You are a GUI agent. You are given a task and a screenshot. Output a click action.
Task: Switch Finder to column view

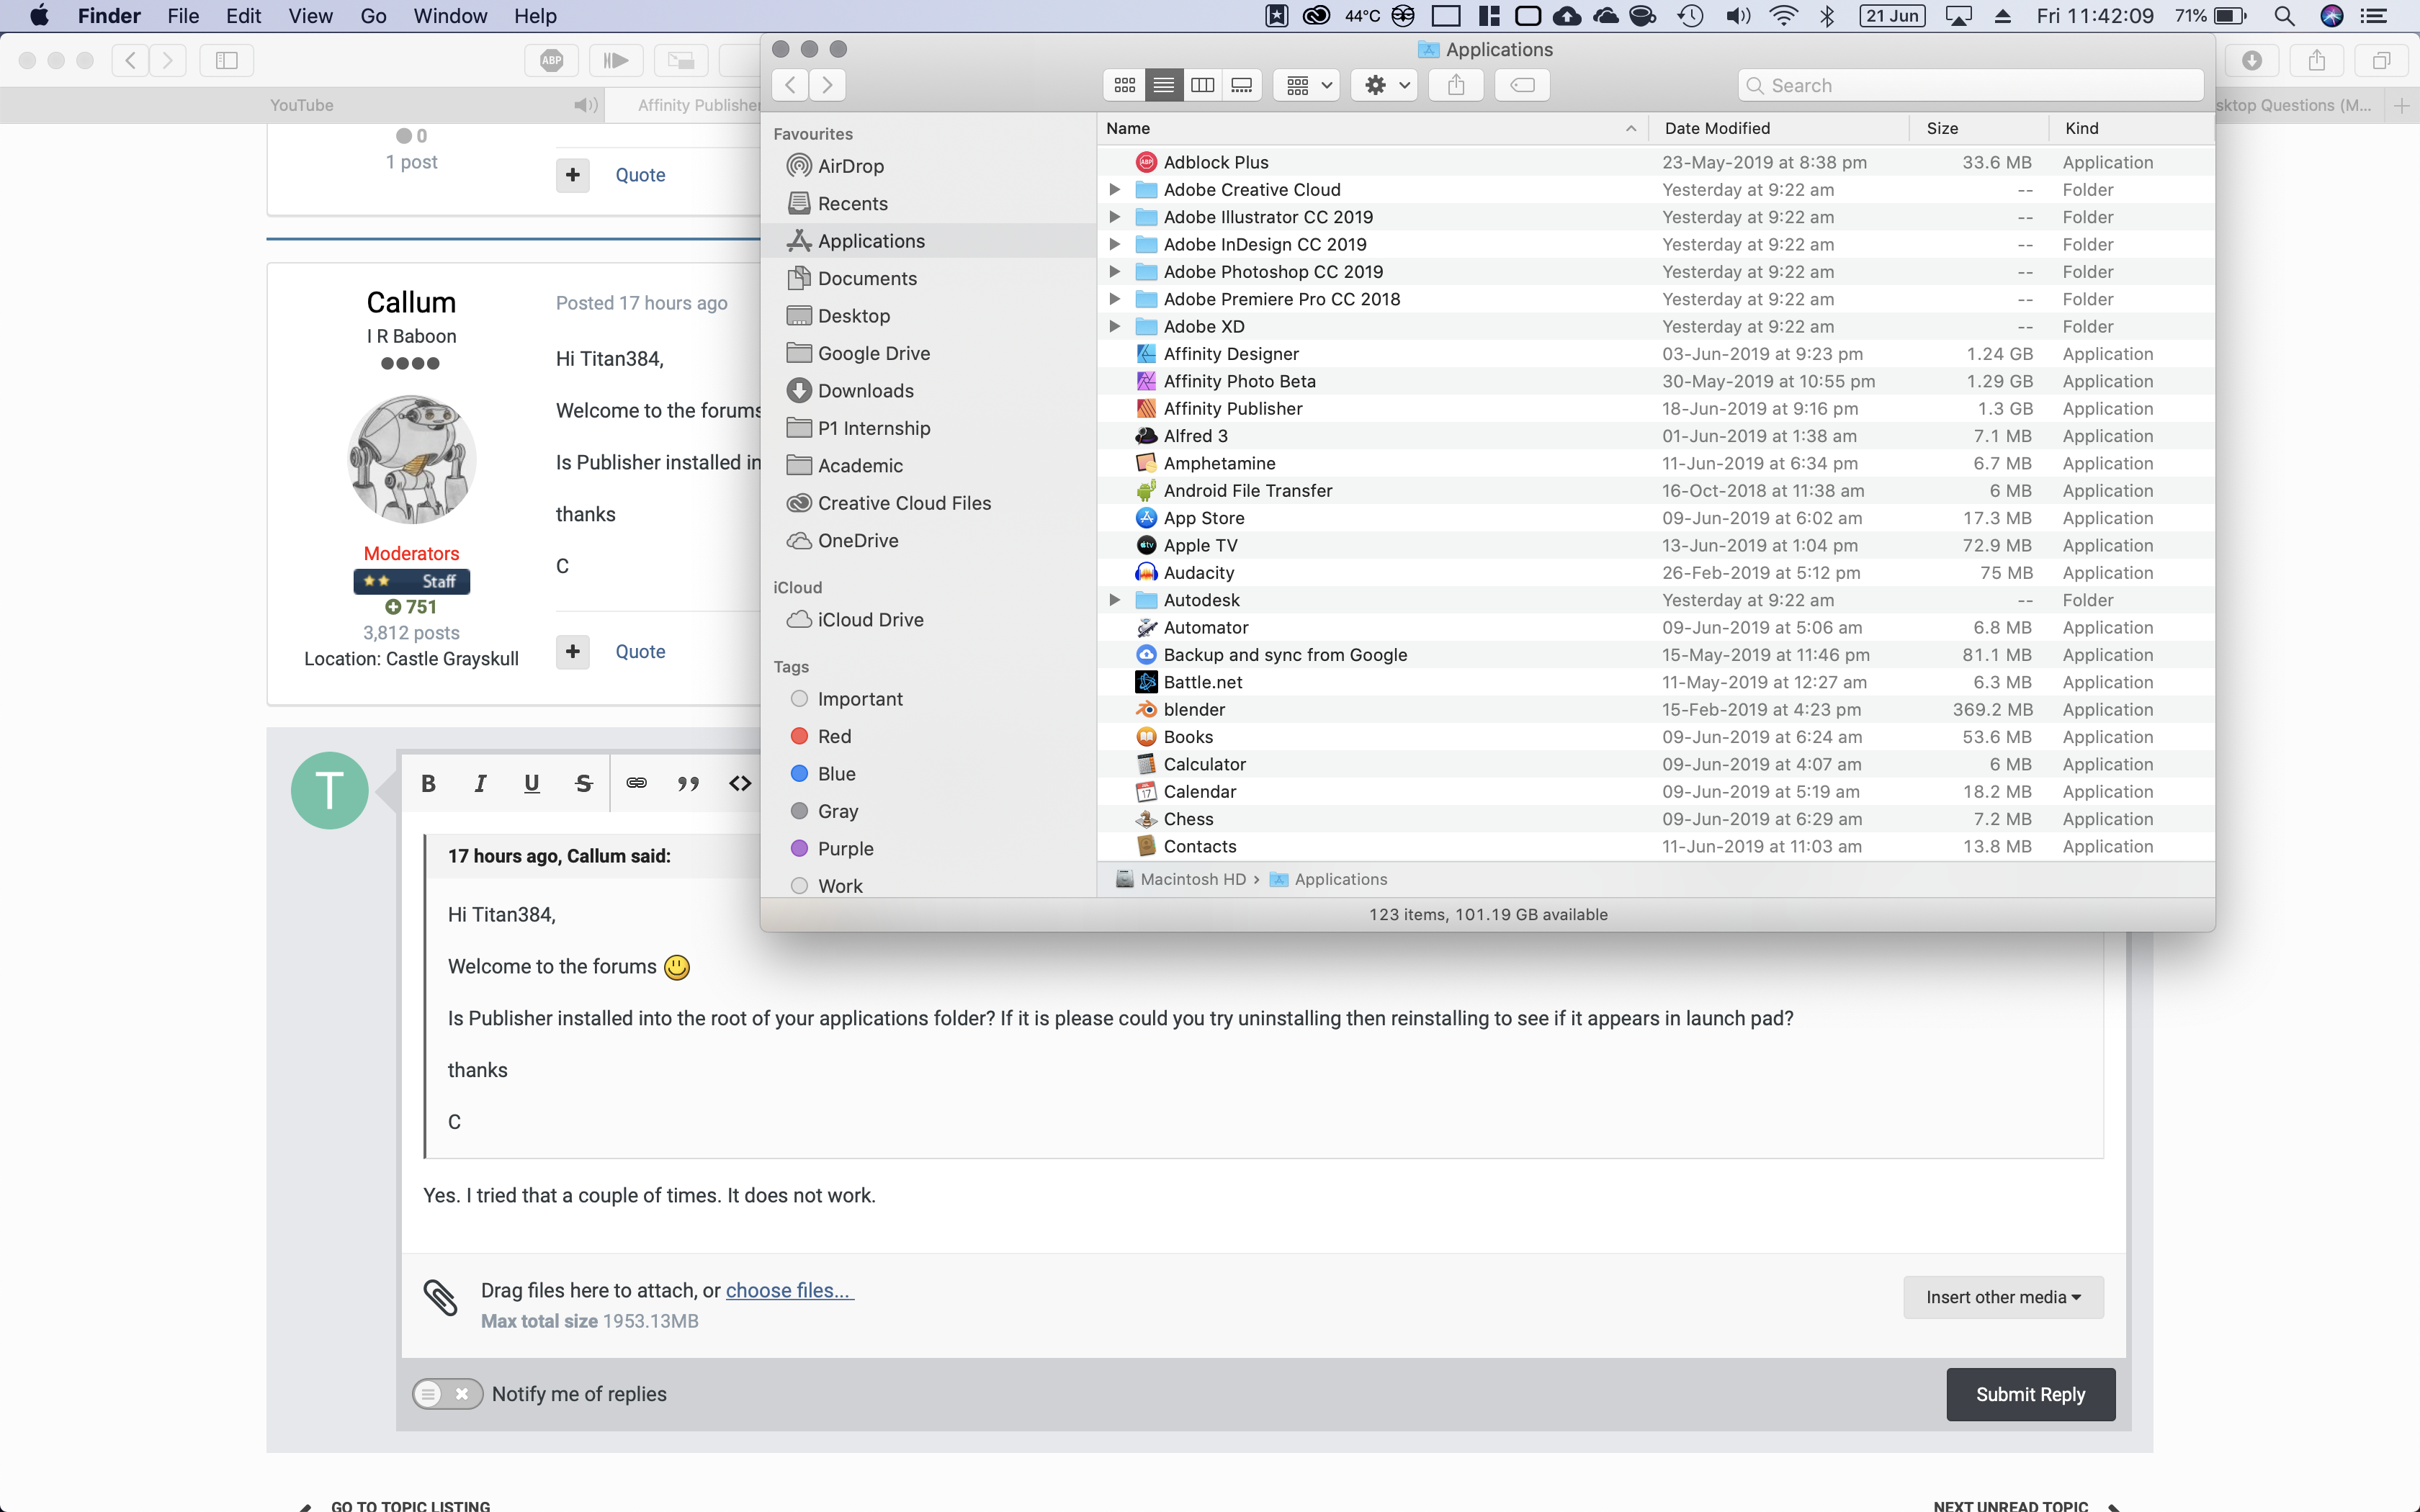coord(1202,85)
